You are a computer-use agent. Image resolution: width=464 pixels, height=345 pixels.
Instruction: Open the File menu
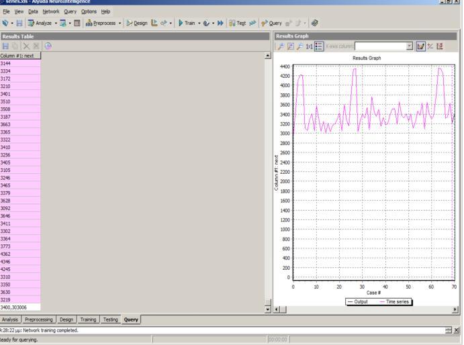6,11
